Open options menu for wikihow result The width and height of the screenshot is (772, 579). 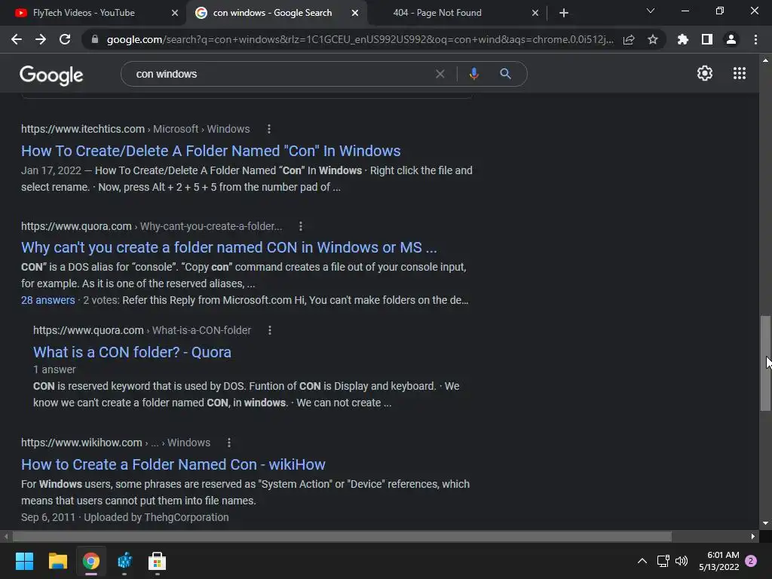229,443
